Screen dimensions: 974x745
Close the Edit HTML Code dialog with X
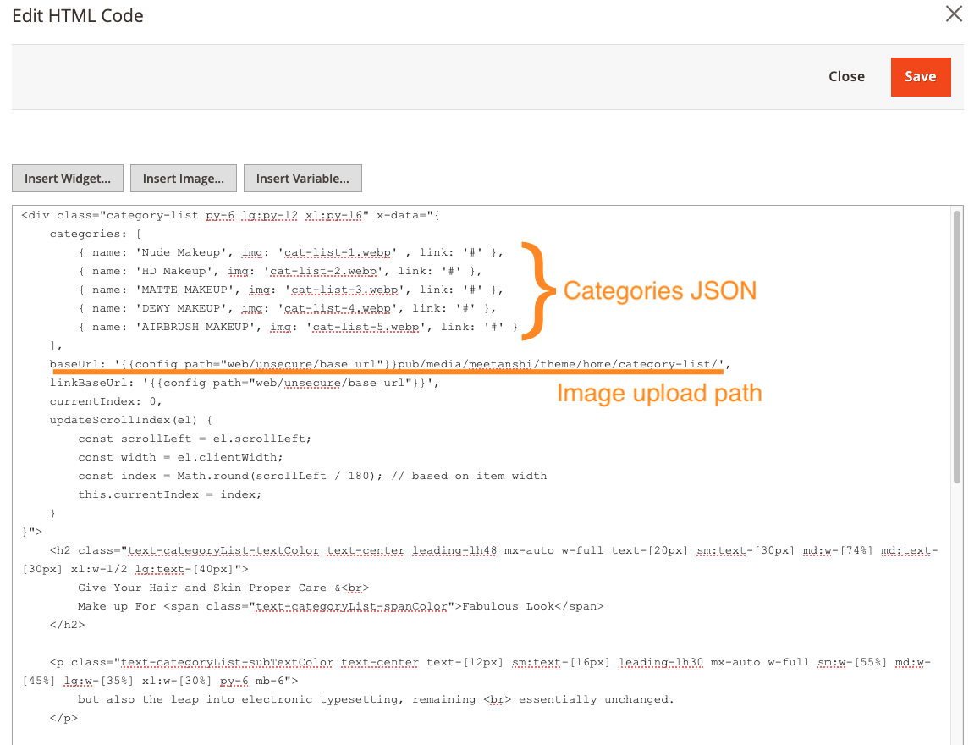click(x=954, y=14)
